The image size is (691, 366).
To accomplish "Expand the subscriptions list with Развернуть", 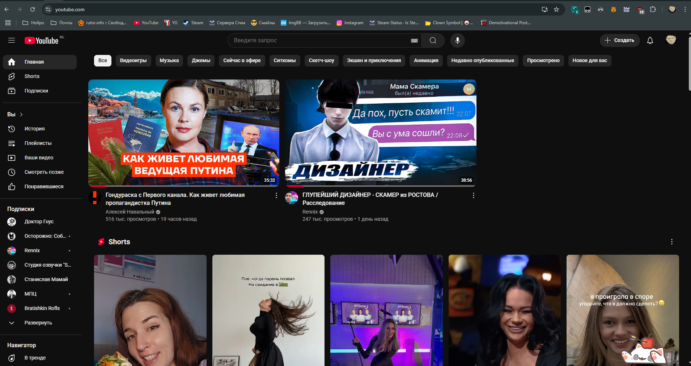I will click(38, 323).
